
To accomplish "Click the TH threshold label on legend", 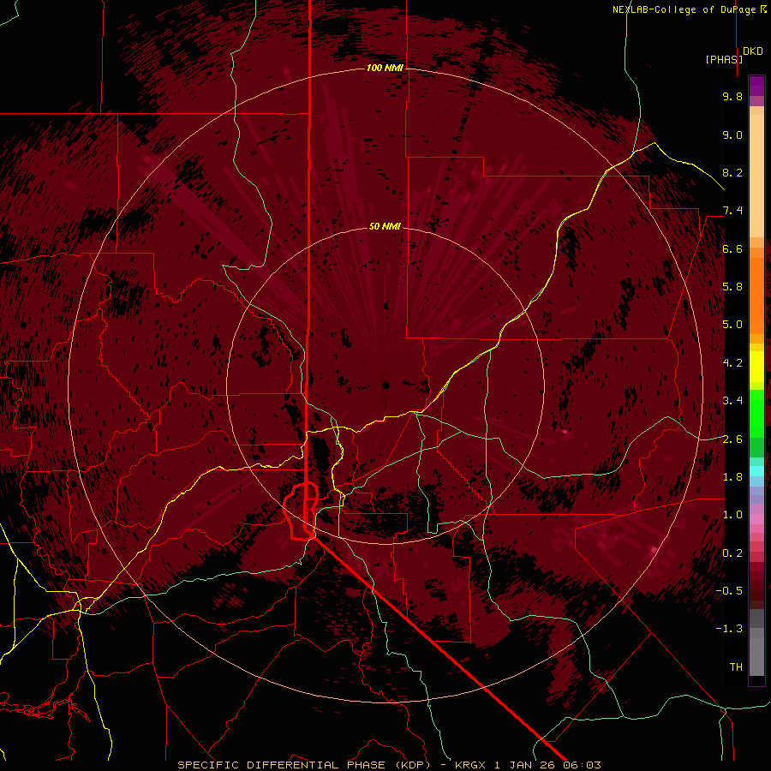I will coord(736,667).
